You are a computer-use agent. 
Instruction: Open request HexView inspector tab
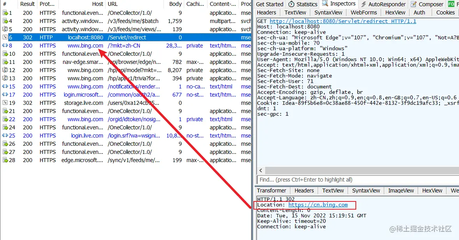click(x=395, y=12)
